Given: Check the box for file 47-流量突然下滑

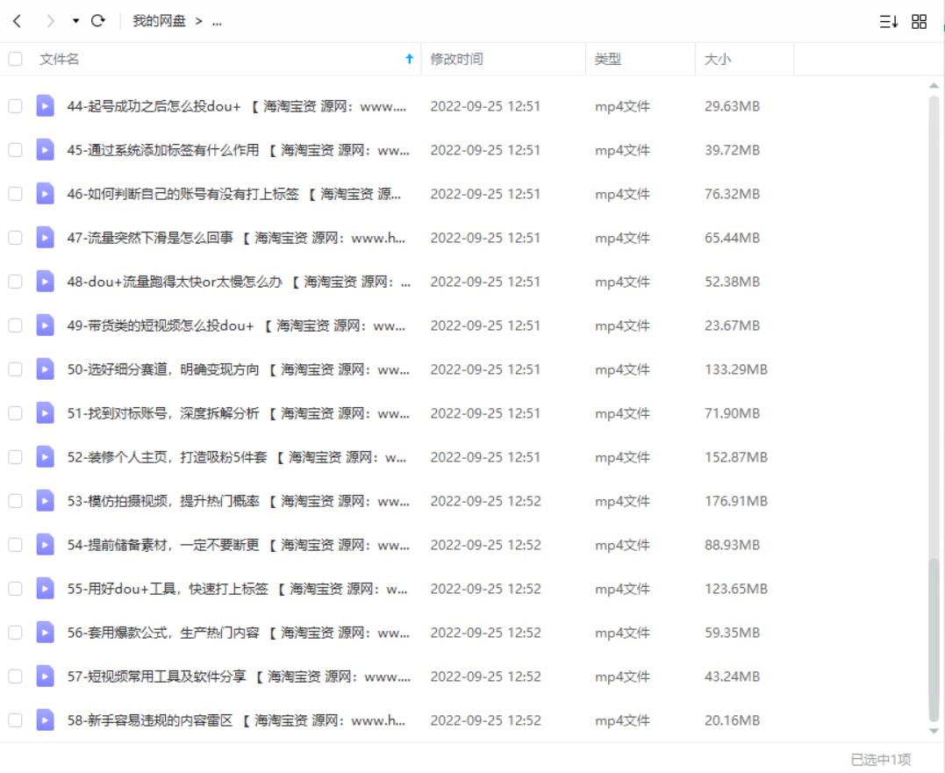Looking at the screenshot, I should 15,238.
